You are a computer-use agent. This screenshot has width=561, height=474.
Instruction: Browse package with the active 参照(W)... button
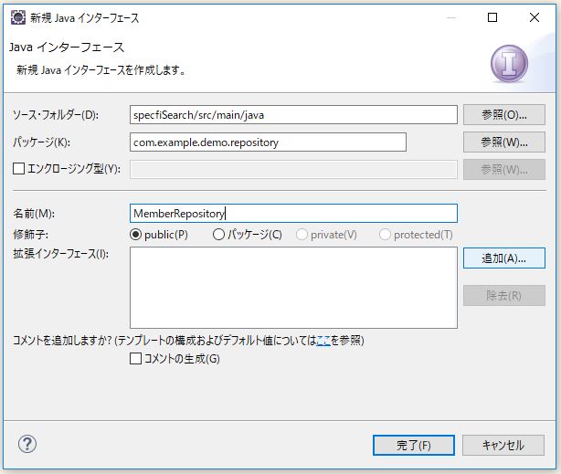coord(504,142)
